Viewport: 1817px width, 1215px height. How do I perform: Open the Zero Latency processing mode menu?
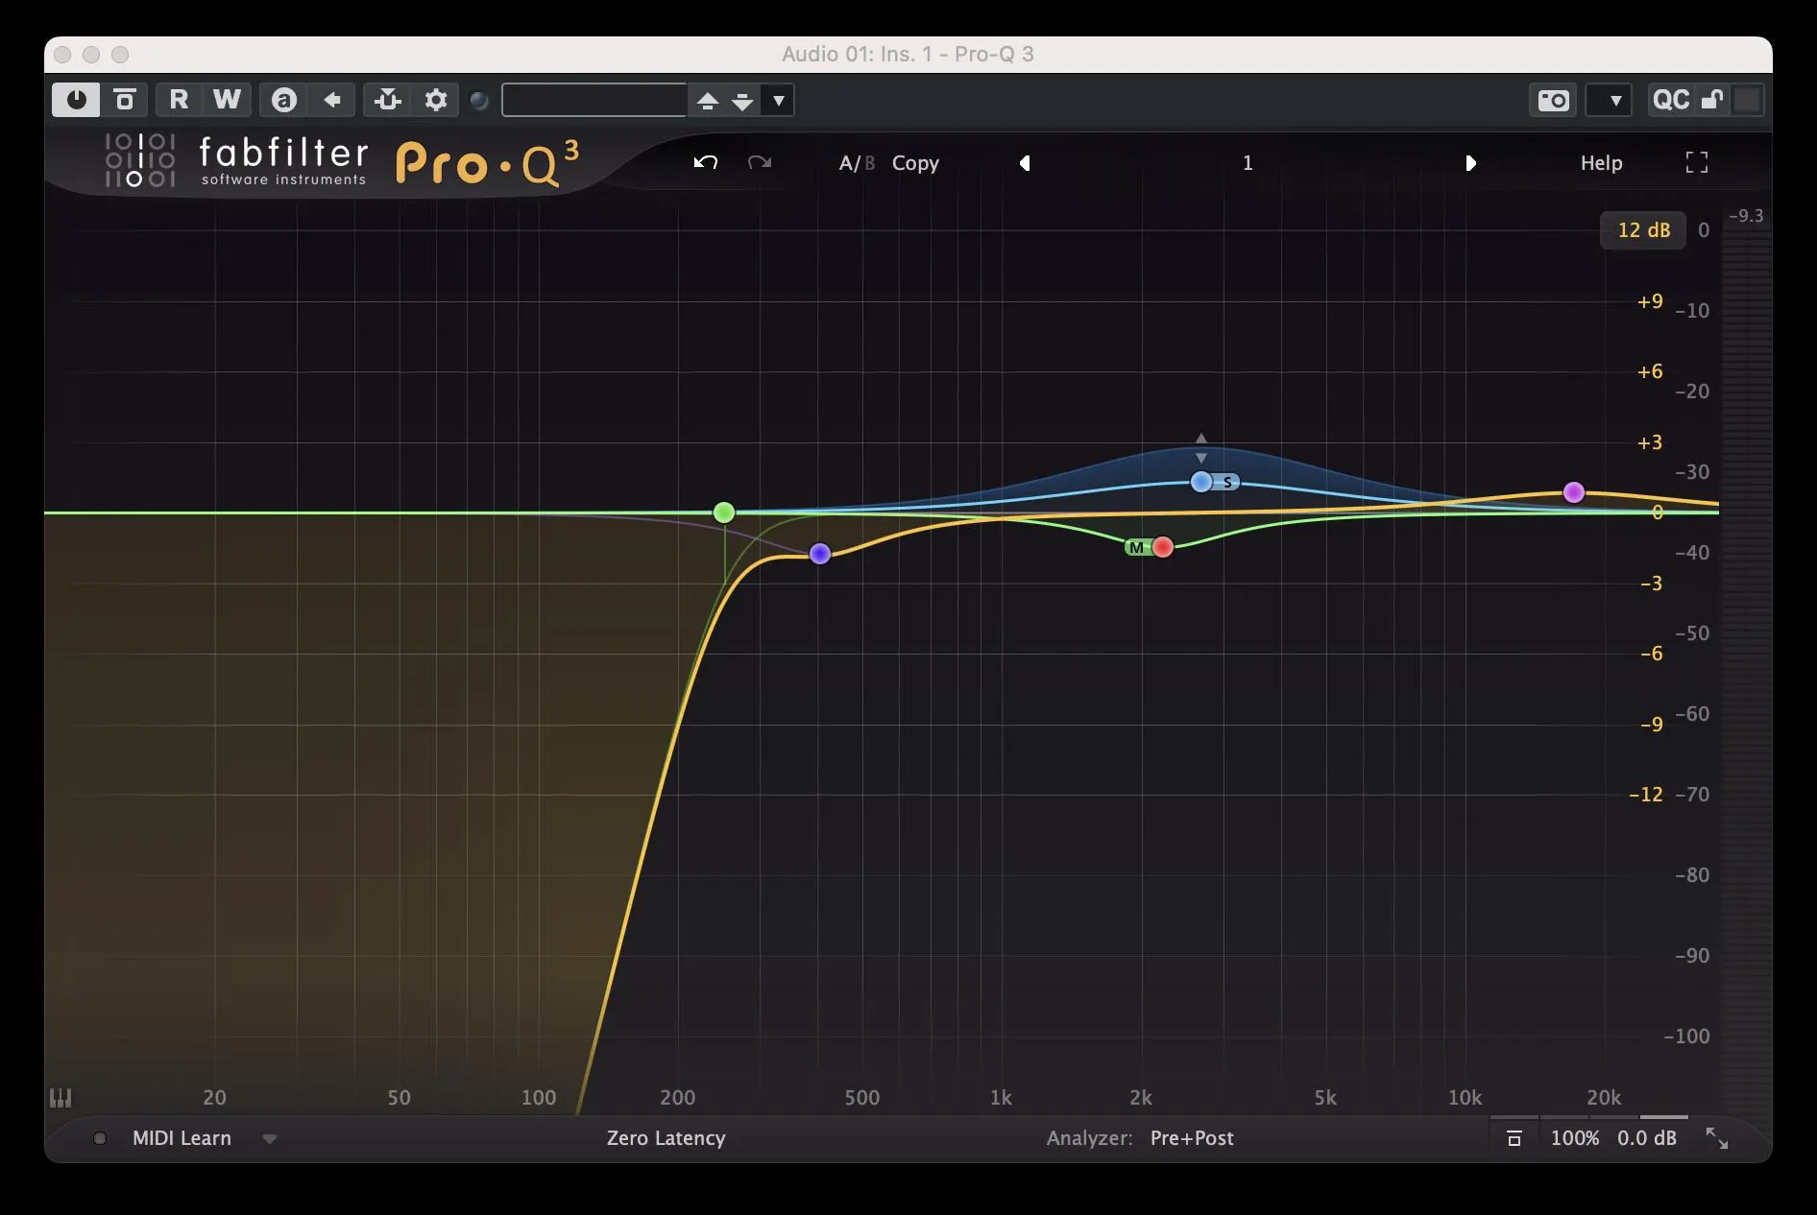click(x=666, y=1138)
